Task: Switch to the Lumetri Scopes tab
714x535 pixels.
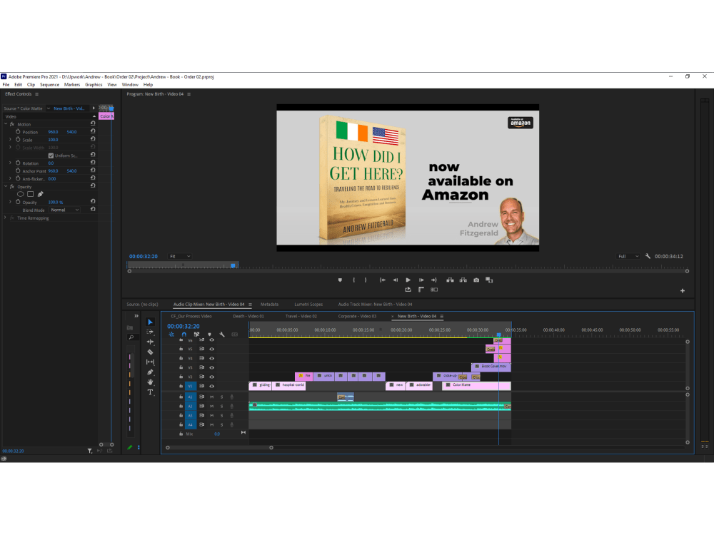Action: coord(308,304)
